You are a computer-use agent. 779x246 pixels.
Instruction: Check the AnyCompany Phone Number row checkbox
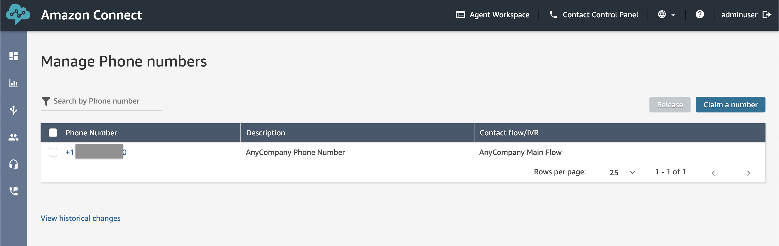tap(53, 152)
